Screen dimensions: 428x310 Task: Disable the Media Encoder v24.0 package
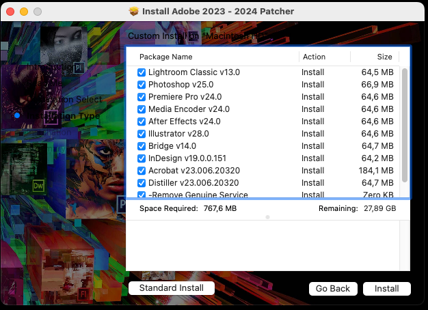pyautogui.click(x=142, y=109)
